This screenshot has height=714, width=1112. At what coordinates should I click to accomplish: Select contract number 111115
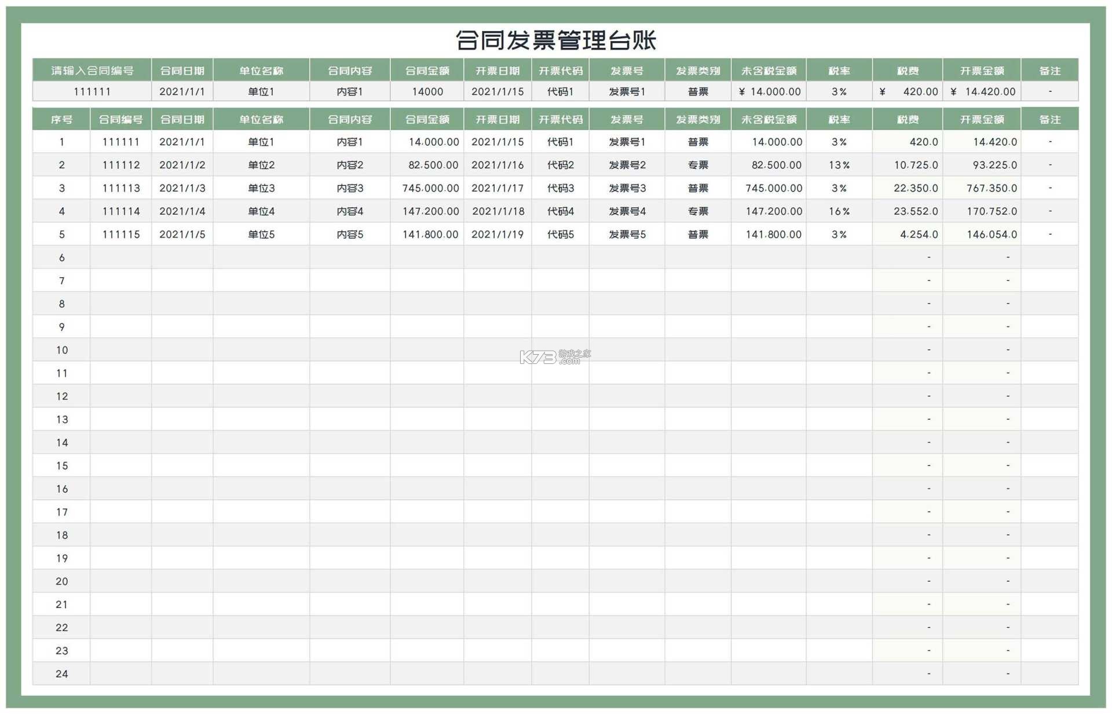120,234
